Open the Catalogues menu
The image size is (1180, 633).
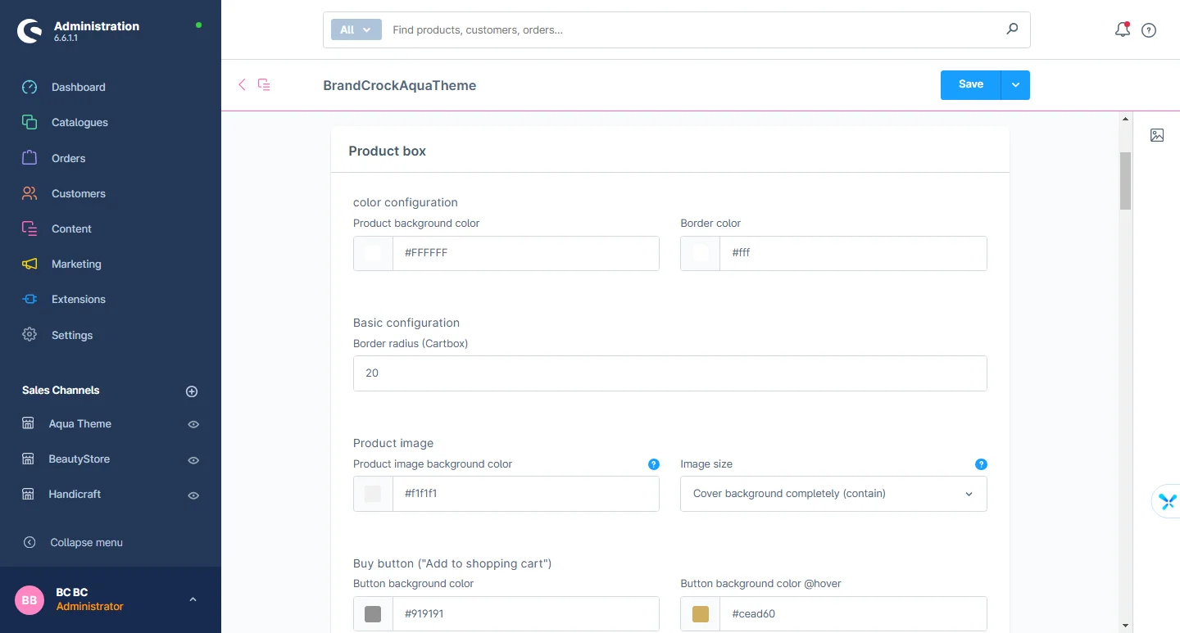79,122
